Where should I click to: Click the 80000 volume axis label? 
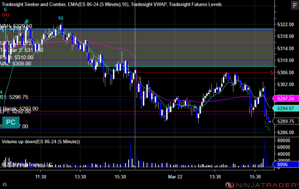coord(283,141)
